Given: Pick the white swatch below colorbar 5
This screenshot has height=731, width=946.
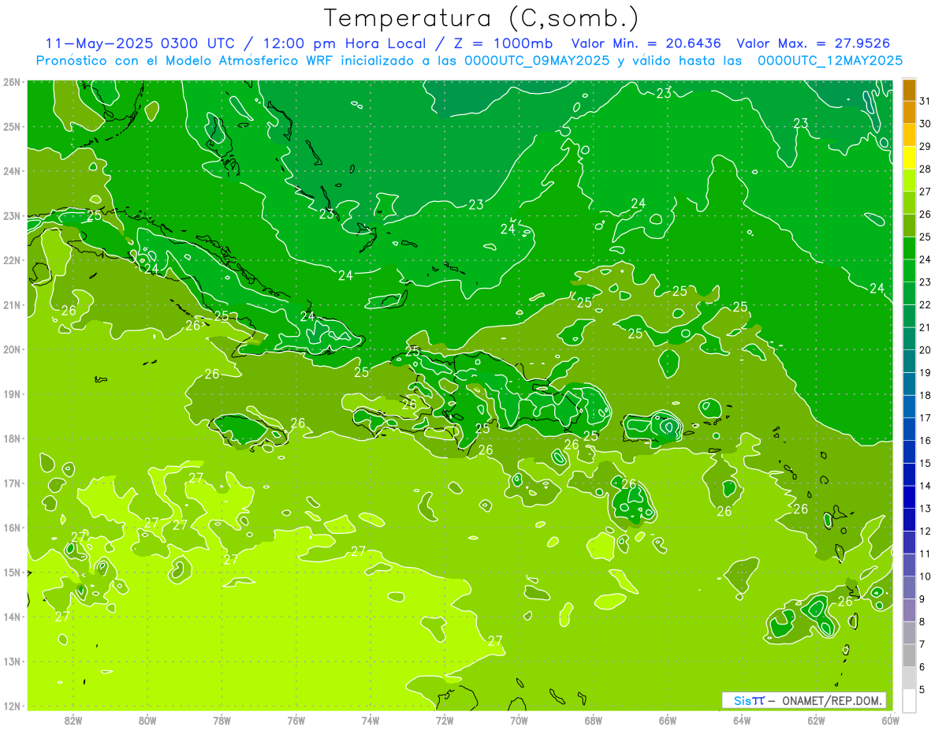Looking at the screenshot, I should tap(909, 700).
